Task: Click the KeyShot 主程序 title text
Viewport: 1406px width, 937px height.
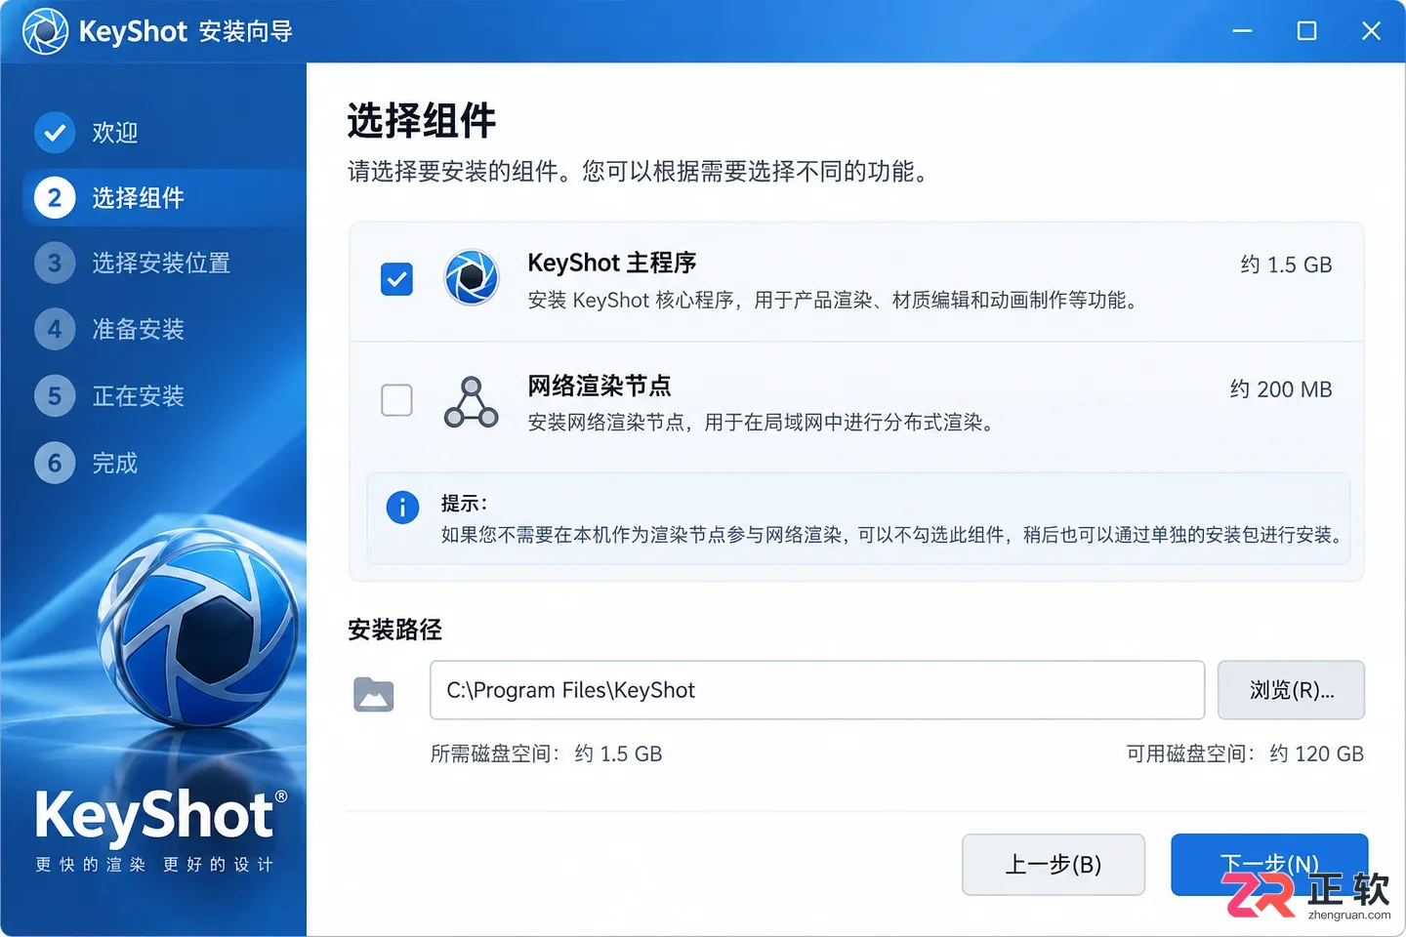Action: coord(612,263)
